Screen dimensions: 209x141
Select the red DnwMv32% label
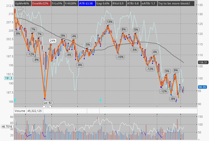click(x=40, y=4)
